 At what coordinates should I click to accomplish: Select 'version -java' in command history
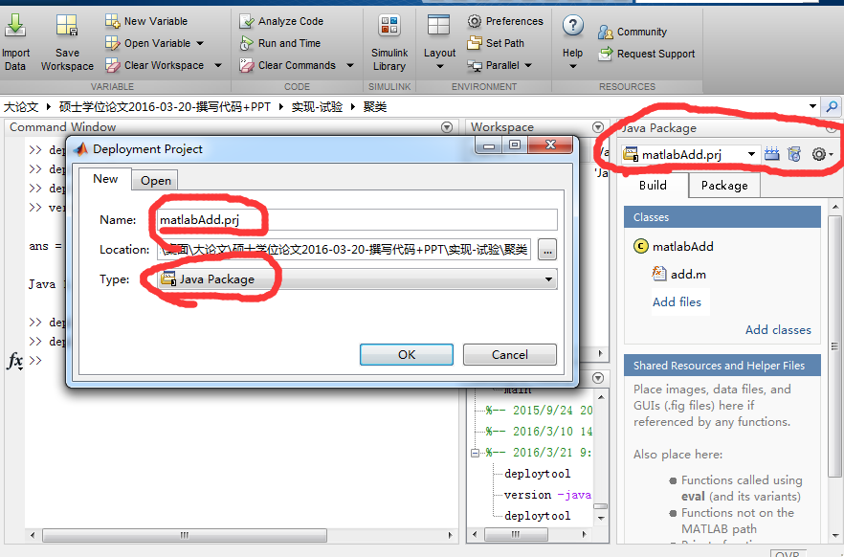click(x=547, y=495)
